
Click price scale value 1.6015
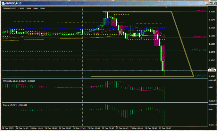[x=212, y=28]
